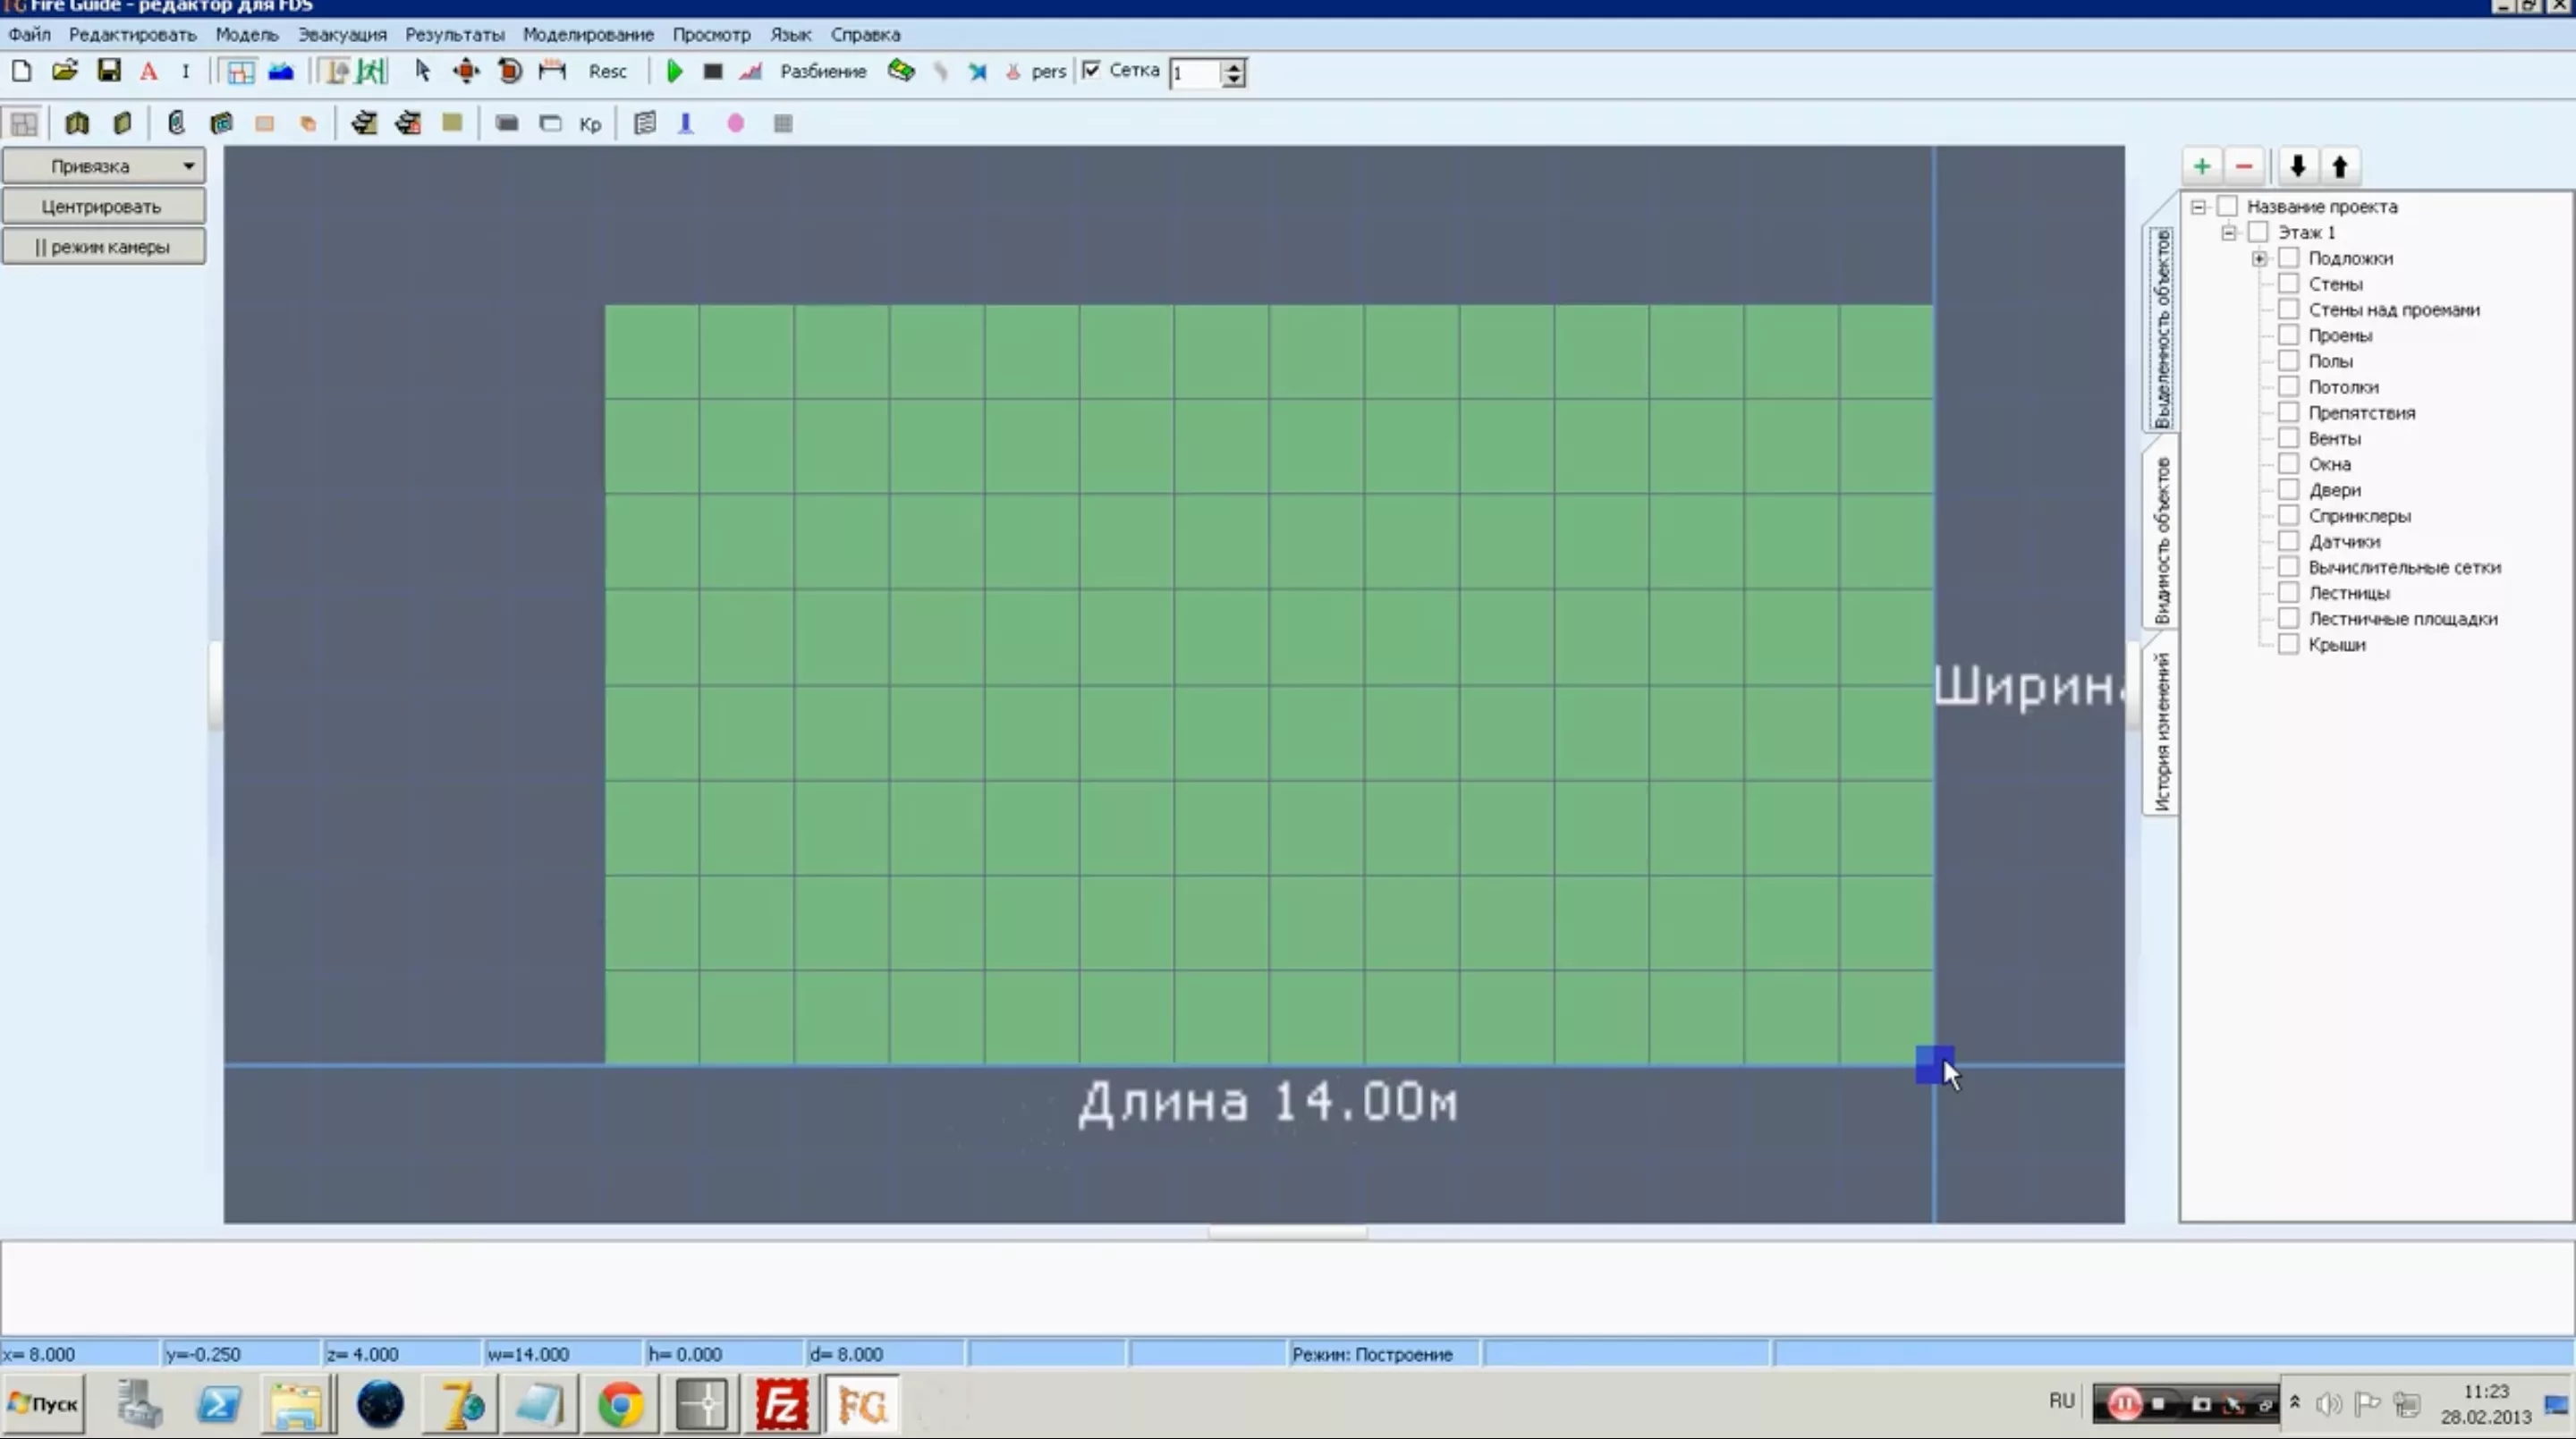This screenshot has height=1439, width=2576.
Task: Toggle the Сетка grid checkbox
Action: point(1092,70)
